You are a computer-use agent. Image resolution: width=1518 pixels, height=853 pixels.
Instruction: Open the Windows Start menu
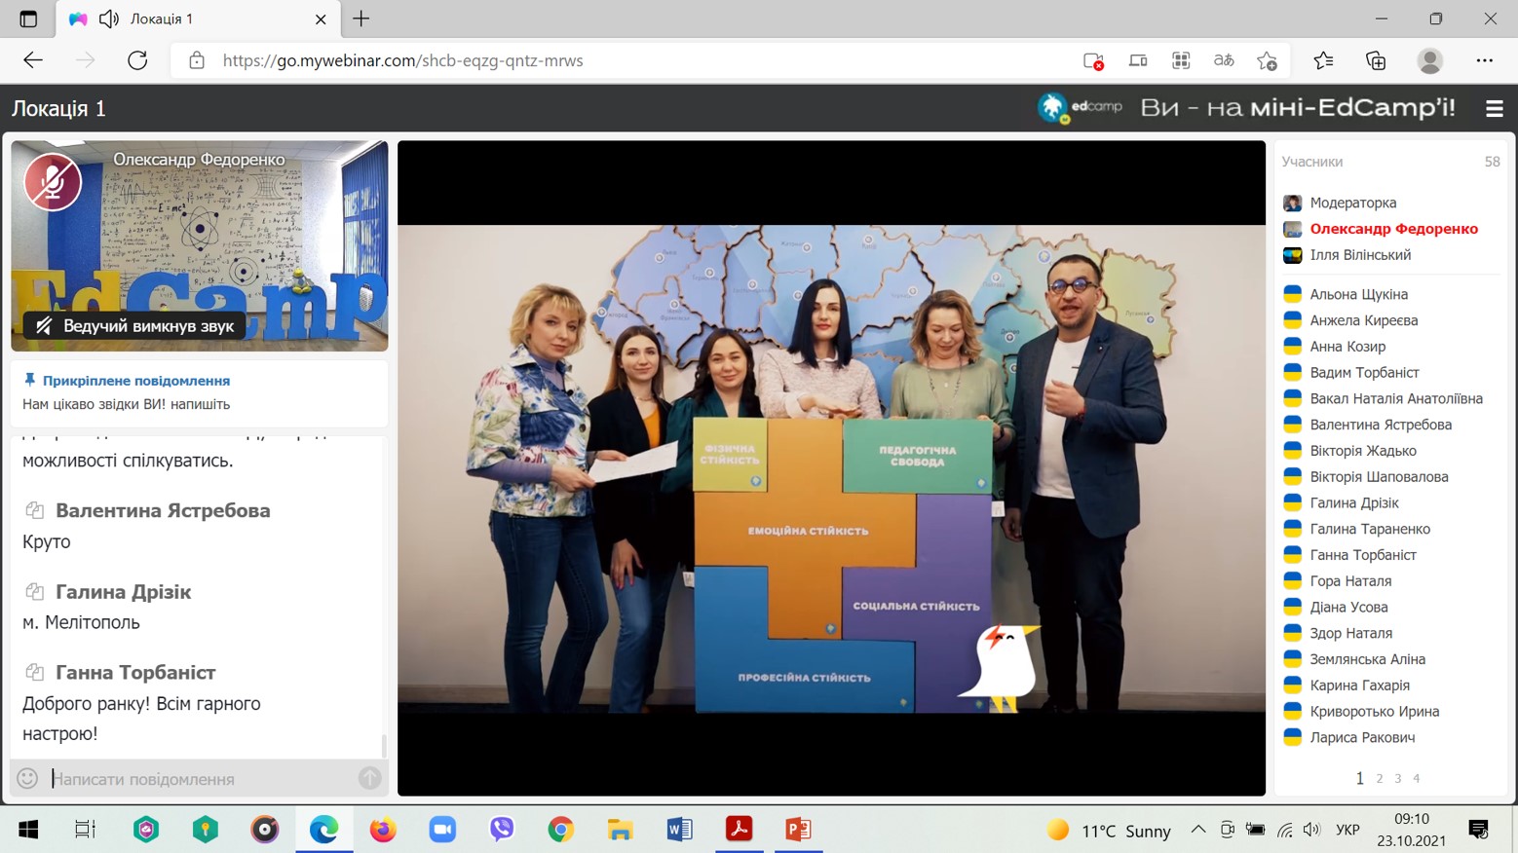click(x=28, y=830)
